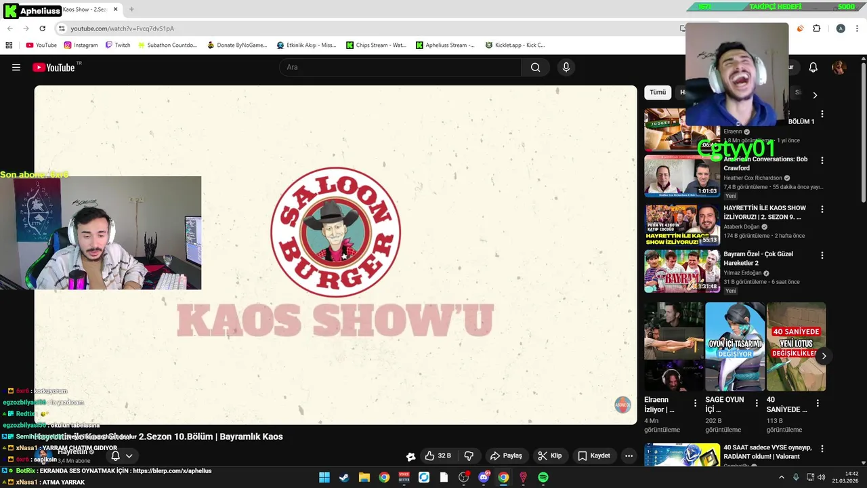Save video to playlist with Kaydet
Image resolution: width=867 pixels, height=488 pixels.
pos(594,455)
